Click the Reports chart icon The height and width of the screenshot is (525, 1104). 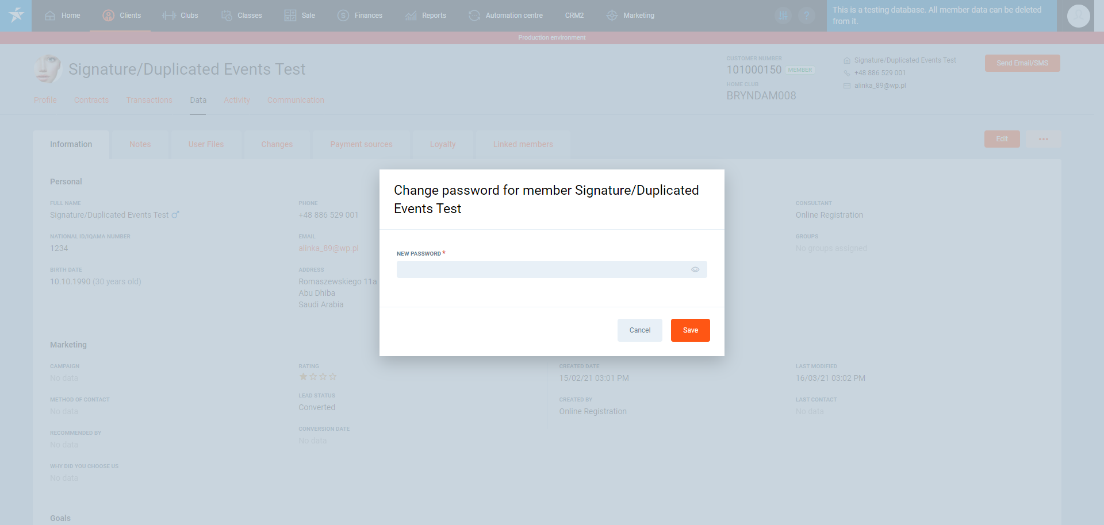[x=411, y=16]
